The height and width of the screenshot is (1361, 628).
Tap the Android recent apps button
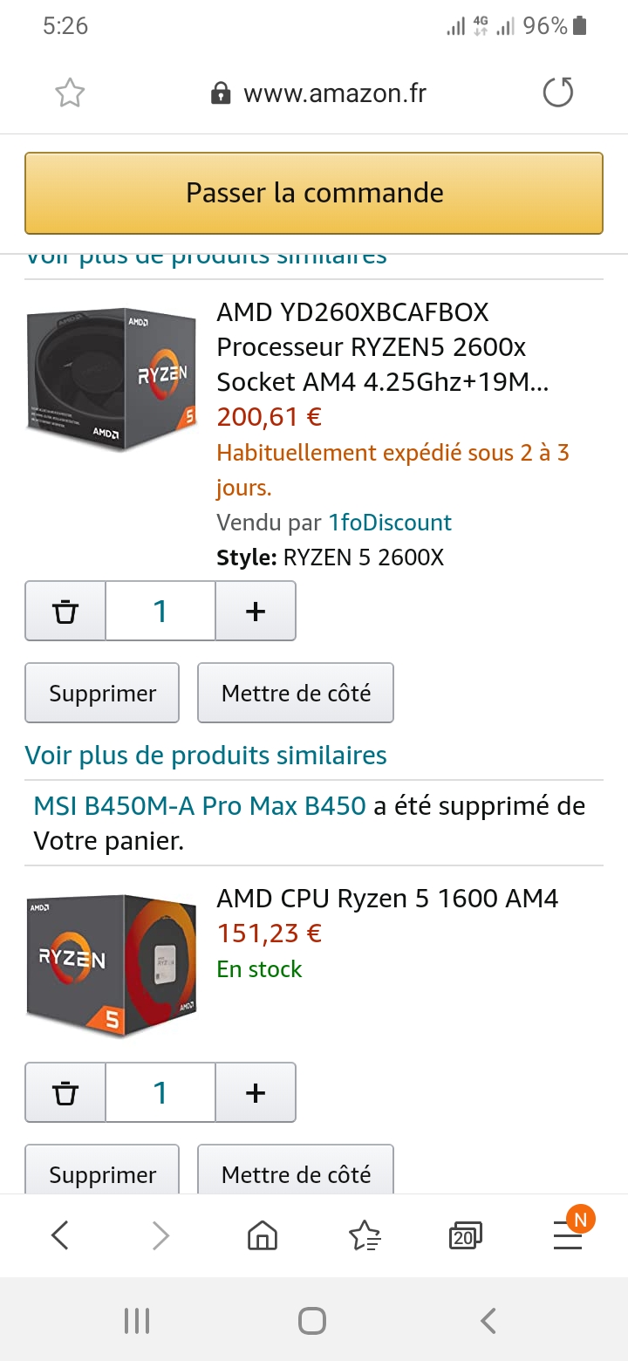(137, 1321)
